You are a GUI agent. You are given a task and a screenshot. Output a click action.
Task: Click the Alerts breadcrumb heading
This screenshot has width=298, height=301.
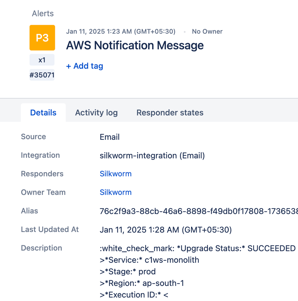42,14
